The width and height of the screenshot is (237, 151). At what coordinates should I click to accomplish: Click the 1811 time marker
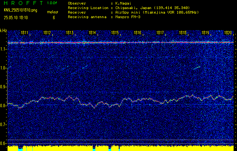click(x=24, y=32)
